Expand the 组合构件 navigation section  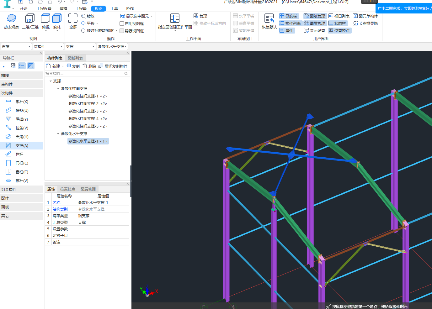point(21,190)
